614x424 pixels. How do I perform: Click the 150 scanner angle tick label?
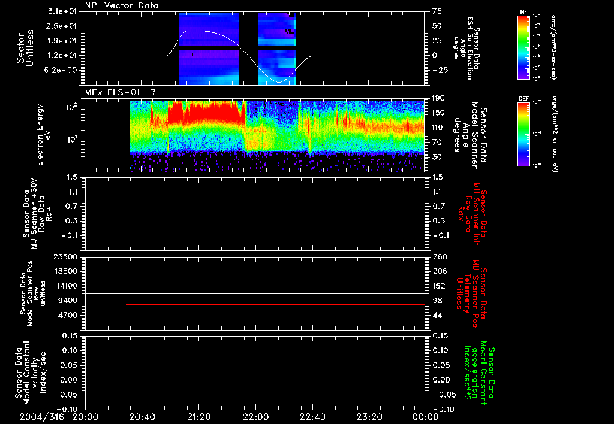pos(438,113)
